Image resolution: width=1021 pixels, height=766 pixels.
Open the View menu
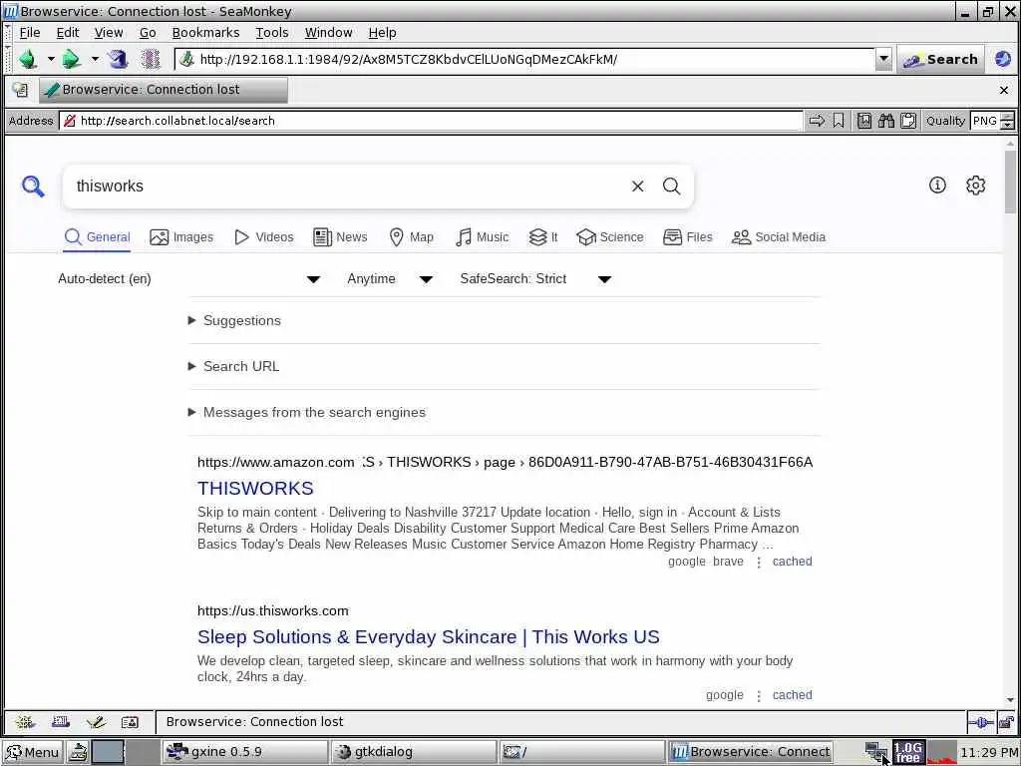(108, 33)
